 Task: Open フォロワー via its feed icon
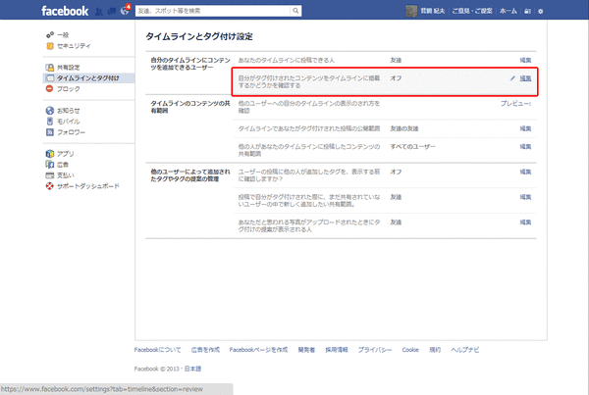(50, 132)
